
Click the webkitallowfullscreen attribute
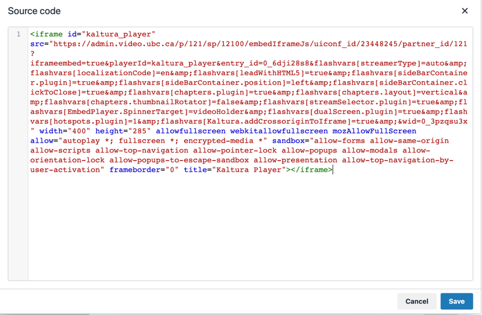click(279, 131)
